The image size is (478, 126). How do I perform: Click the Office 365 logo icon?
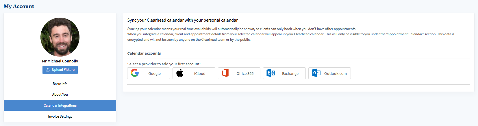[225, 73]
